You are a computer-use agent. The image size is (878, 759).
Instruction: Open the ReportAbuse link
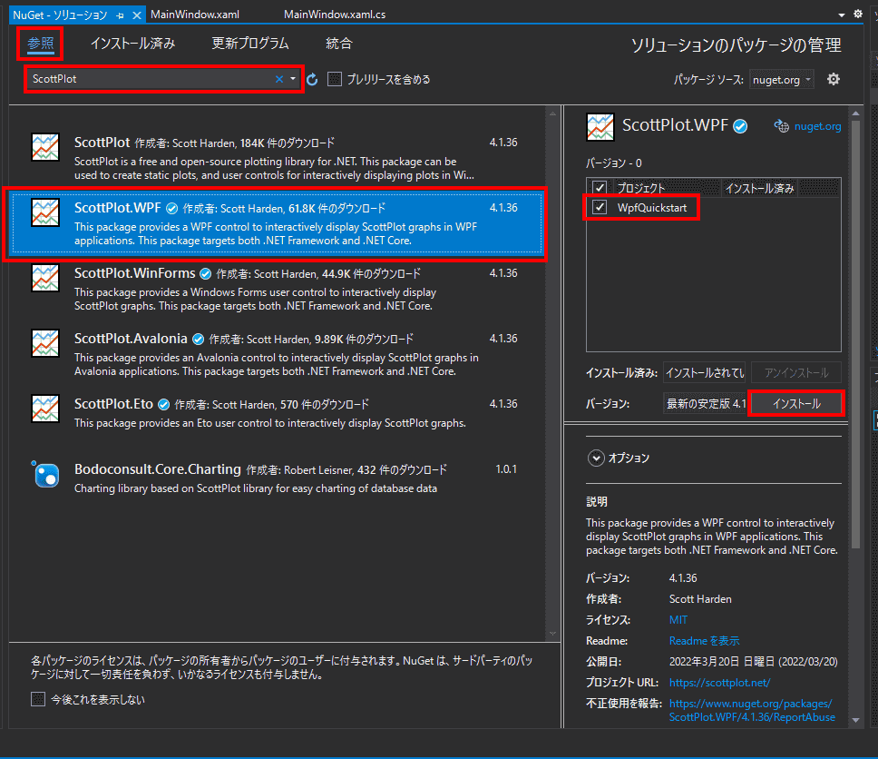pos(751,710)
